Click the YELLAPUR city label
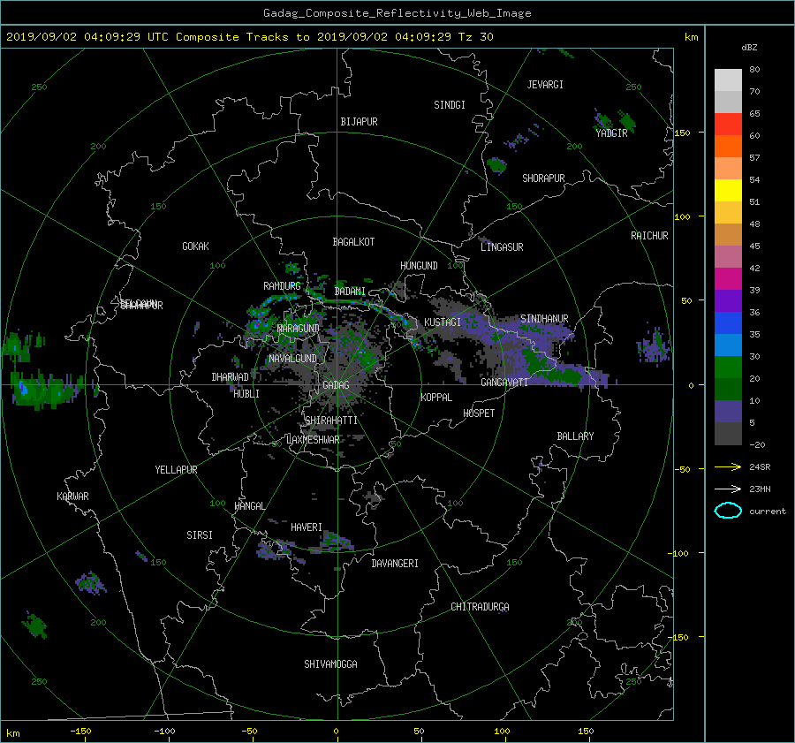 tap(176, 470)
